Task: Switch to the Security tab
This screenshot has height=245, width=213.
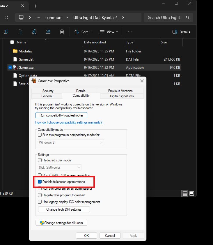Action: tap(48, 91)
